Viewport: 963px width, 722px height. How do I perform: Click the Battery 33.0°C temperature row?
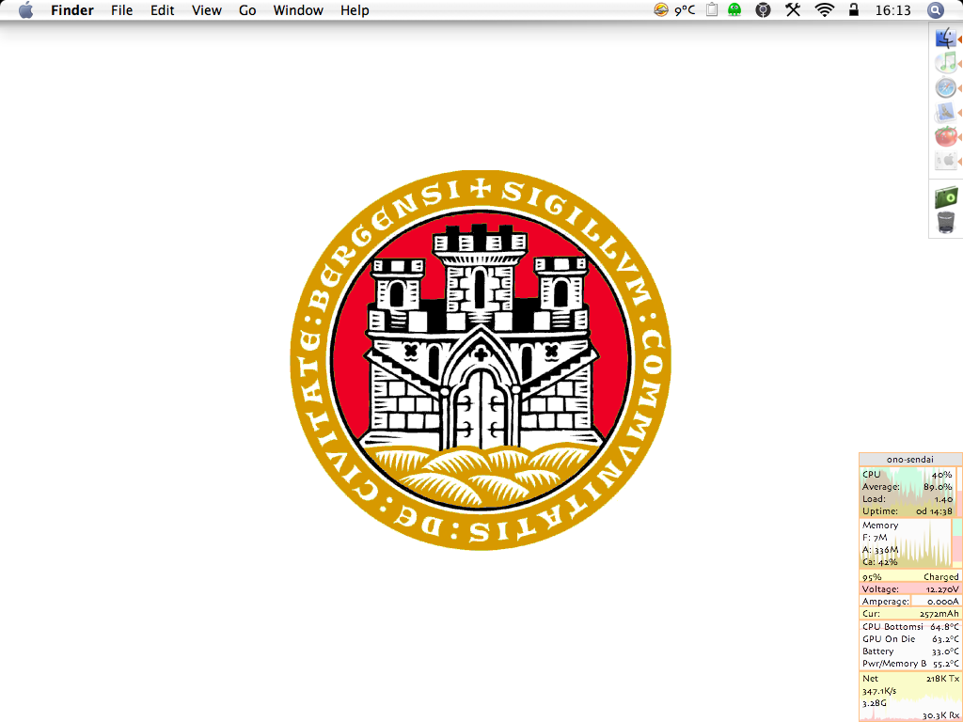(x=910, y=651)
